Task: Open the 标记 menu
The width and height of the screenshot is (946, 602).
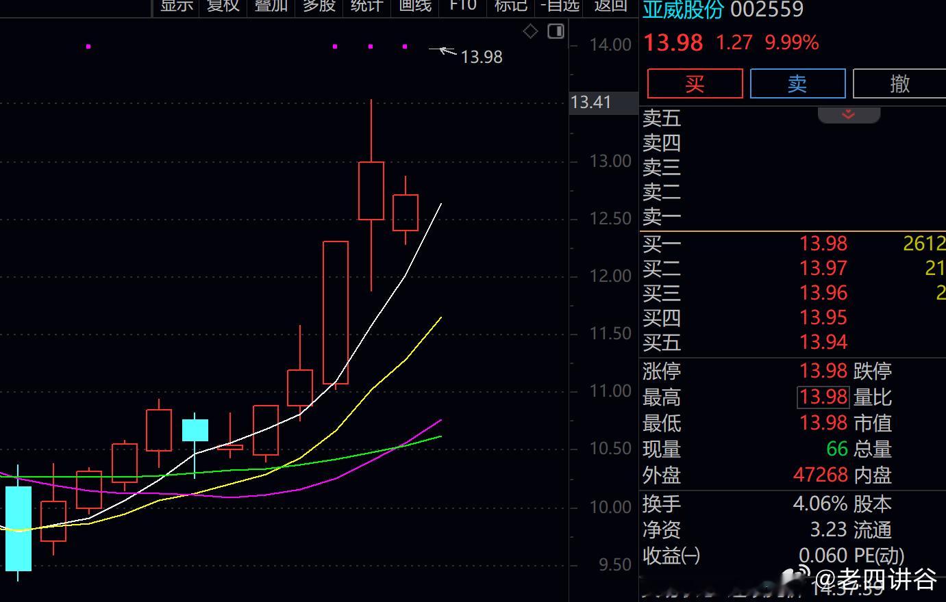Action: click(511, 6)
